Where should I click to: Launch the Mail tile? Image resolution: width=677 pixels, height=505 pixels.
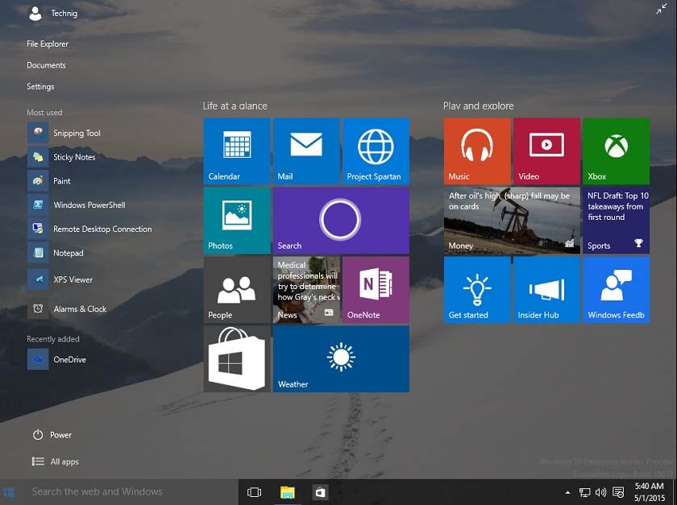click(x=306, y=151)
